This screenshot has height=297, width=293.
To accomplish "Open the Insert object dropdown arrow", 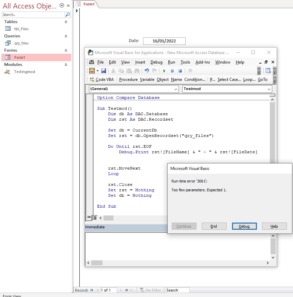I will pyautogui.click(x=97, y=71).
